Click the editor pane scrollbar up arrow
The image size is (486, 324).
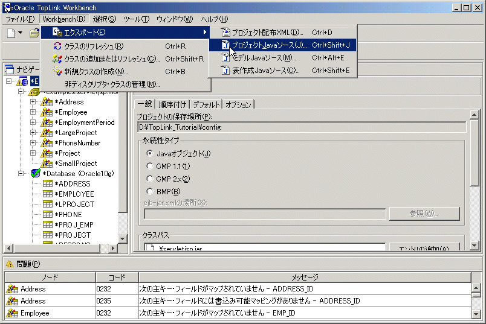[x=475, y=115]
